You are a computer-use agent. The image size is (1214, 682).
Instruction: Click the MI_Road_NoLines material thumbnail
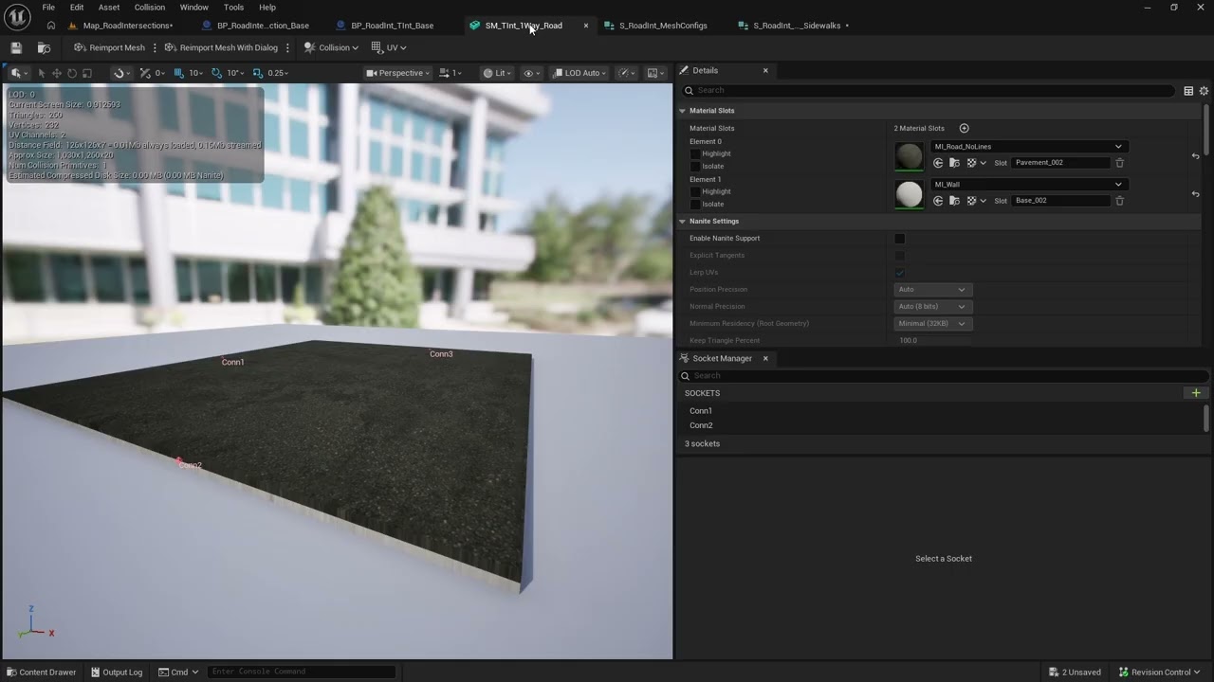(x=909, y=155)
